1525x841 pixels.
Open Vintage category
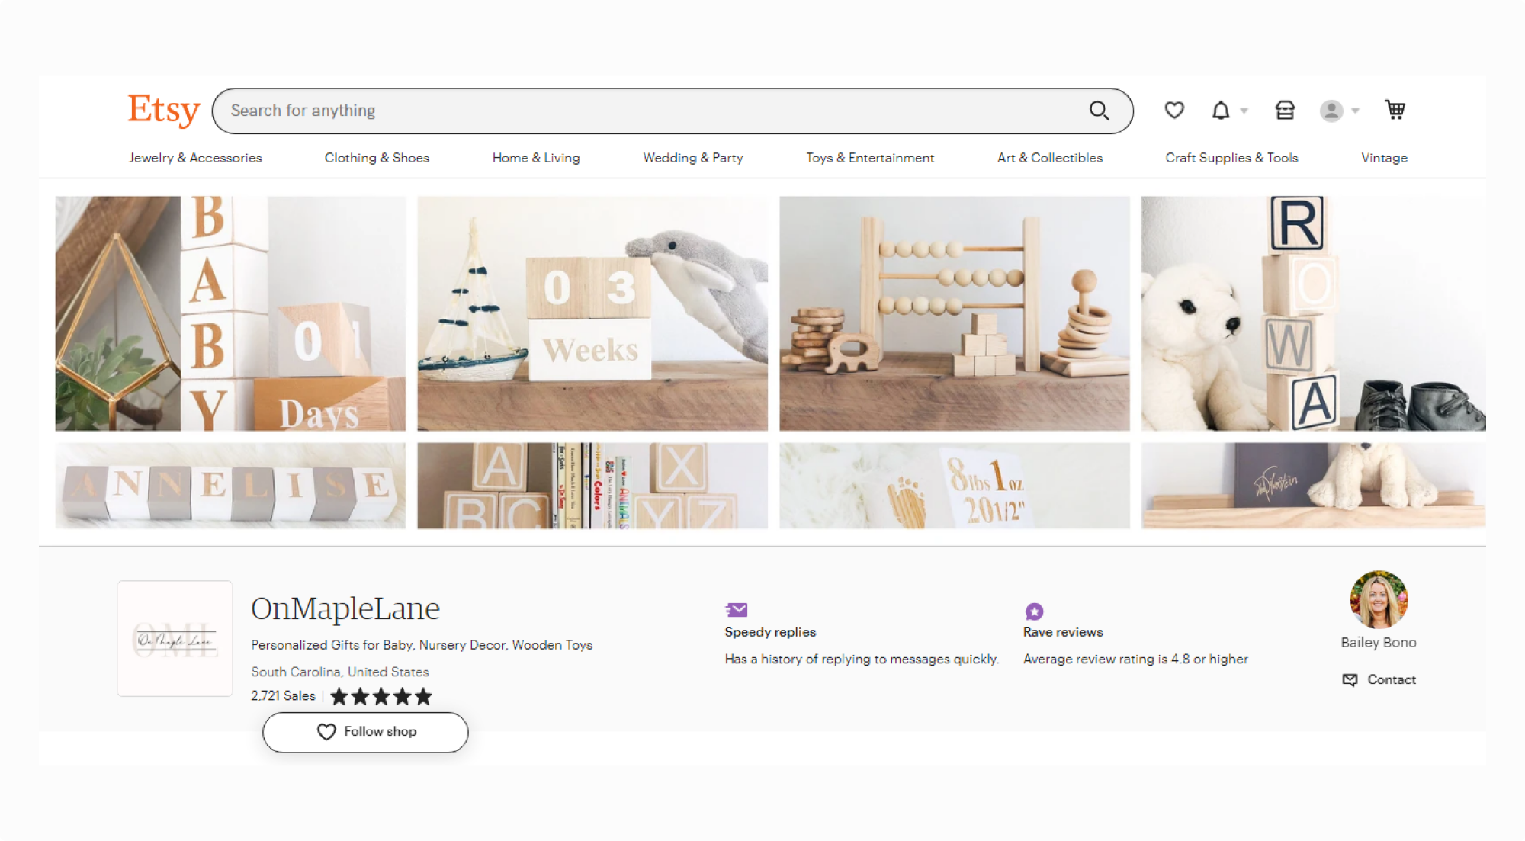(x=1384, y=158)
